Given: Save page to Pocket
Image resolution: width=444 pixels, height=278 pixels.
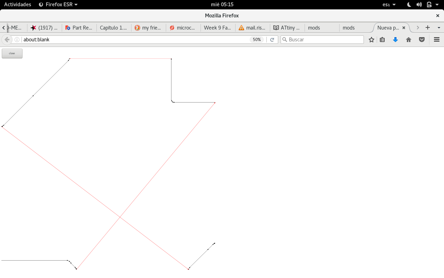Looking at the screenshot, I should point(422,40).
